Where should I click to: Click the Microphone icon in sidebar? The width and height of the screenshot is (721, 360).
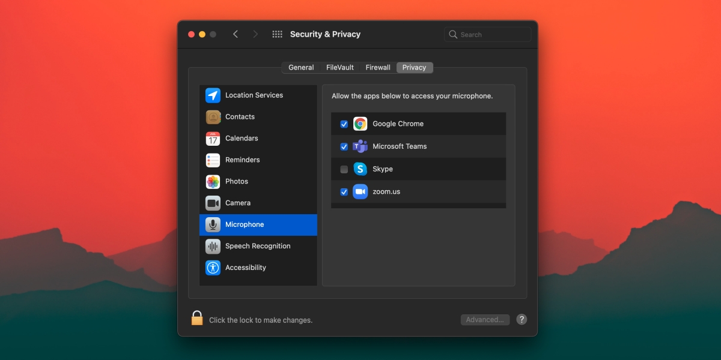pos(213,225)
